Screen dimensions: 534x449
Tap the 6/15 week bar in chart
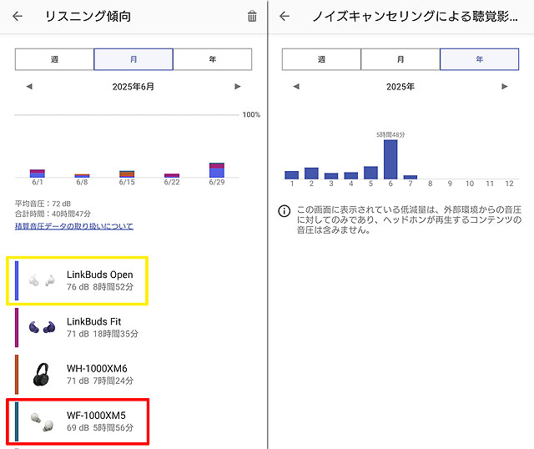[127, 174]
